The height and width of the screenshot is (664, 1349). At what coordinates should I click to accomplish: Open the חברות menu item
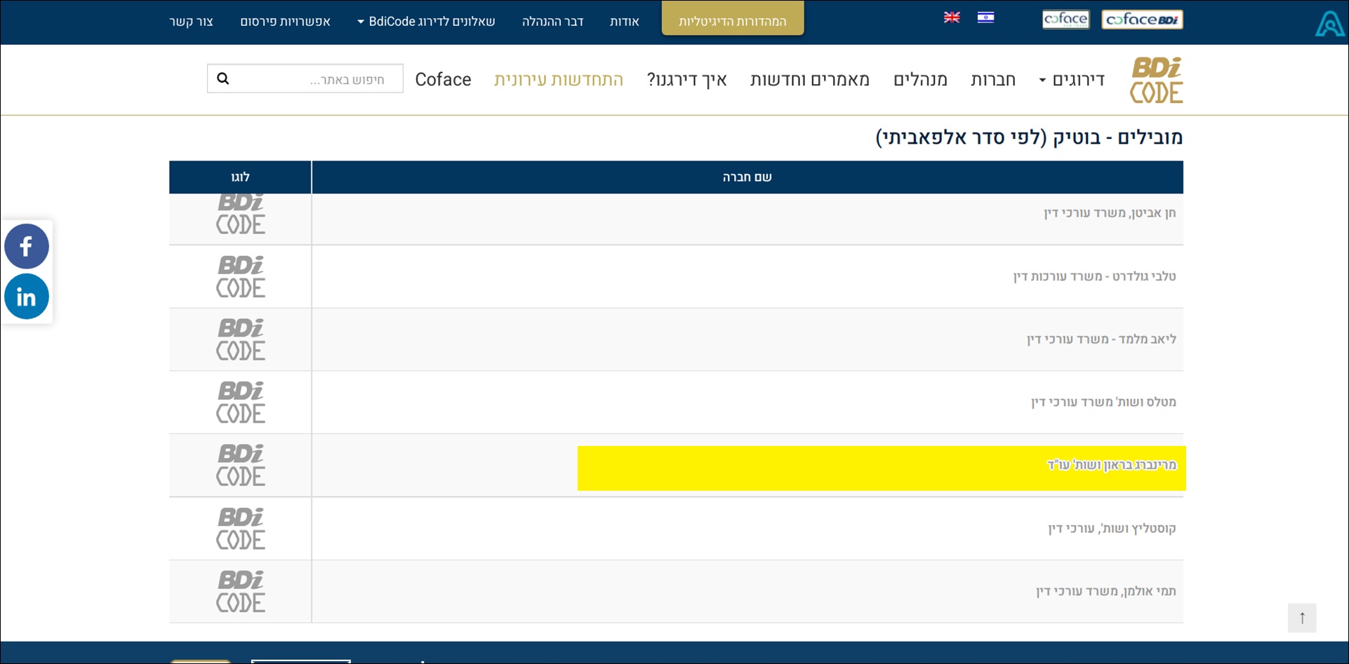tap(992, 80)
